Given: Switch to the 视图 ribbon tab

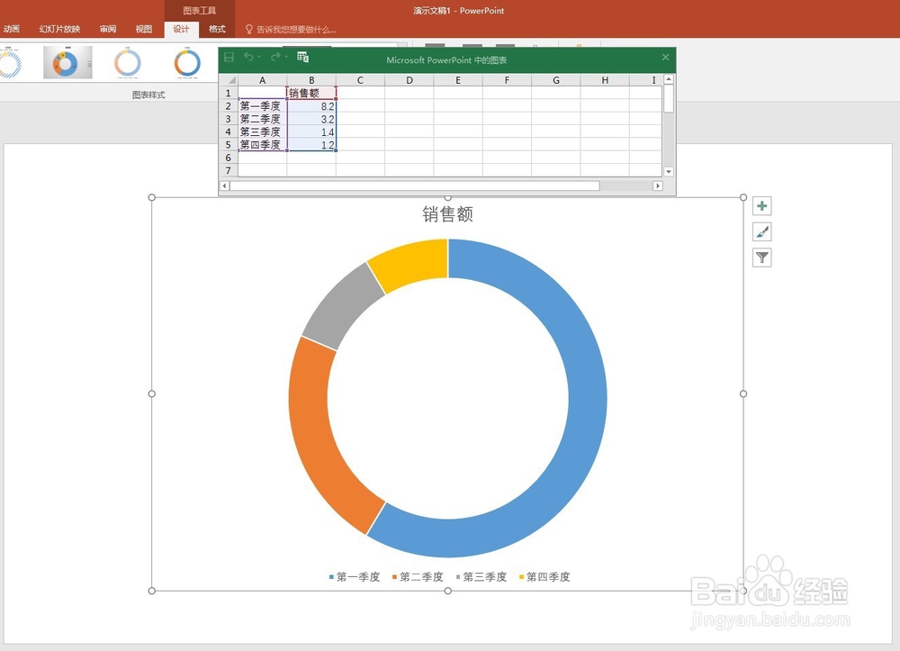Looking at the screenshot, I should tap(144, 28).
